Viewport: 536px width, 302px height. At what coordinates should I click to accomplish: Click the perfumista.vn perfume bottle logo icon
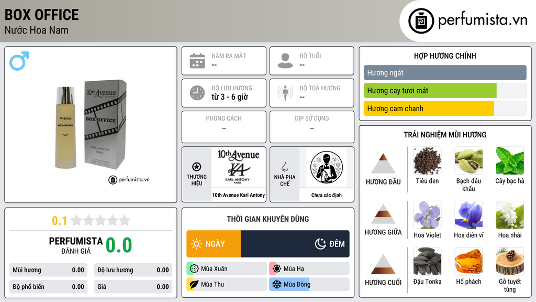(x=421, y=21)
